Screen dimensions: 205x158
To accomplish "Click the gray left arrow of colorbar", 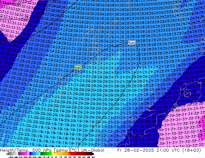I will click(x=7, y=154).
